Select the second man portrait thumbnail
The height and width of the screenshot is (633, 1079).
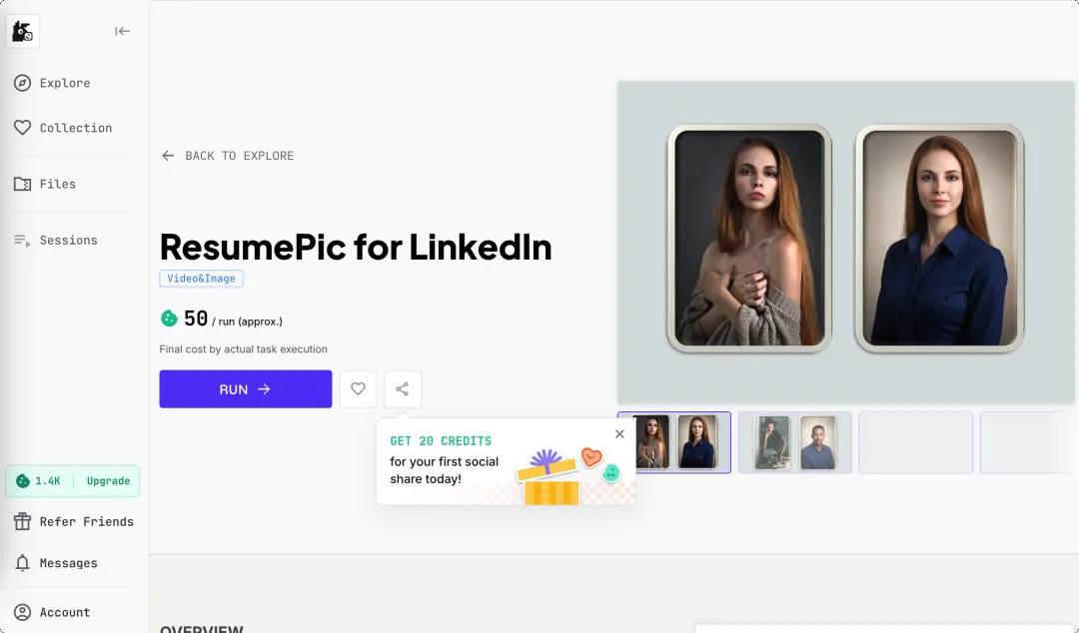(795, 442)
